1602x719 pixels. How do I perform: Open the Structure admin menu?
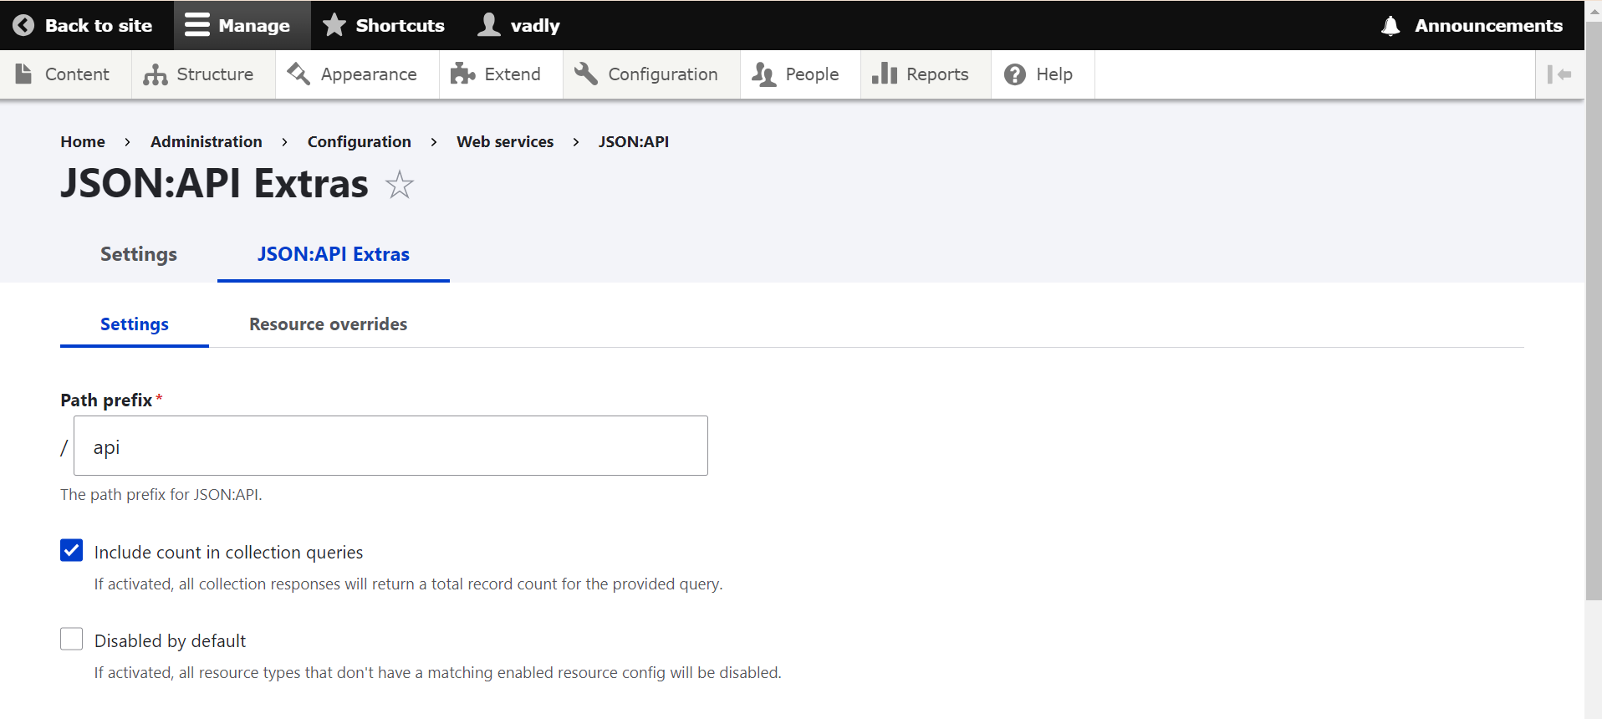(199, 74)
